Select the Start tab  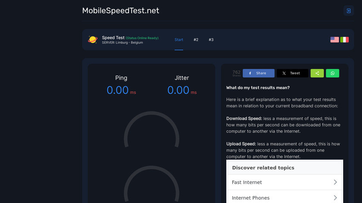179,40
